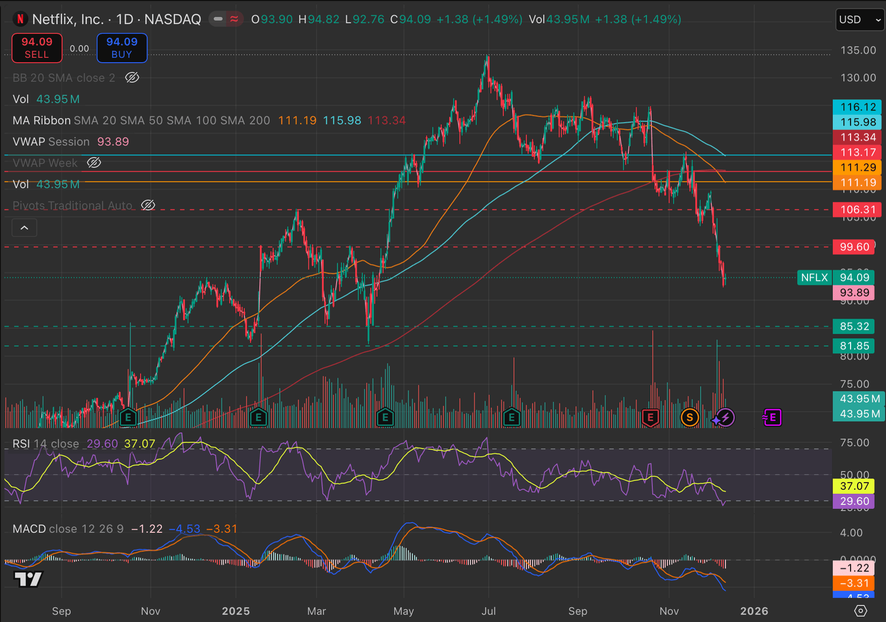Click the NFLX 94.09 price label
Viewport: 886px width, 622px height.
834,278
